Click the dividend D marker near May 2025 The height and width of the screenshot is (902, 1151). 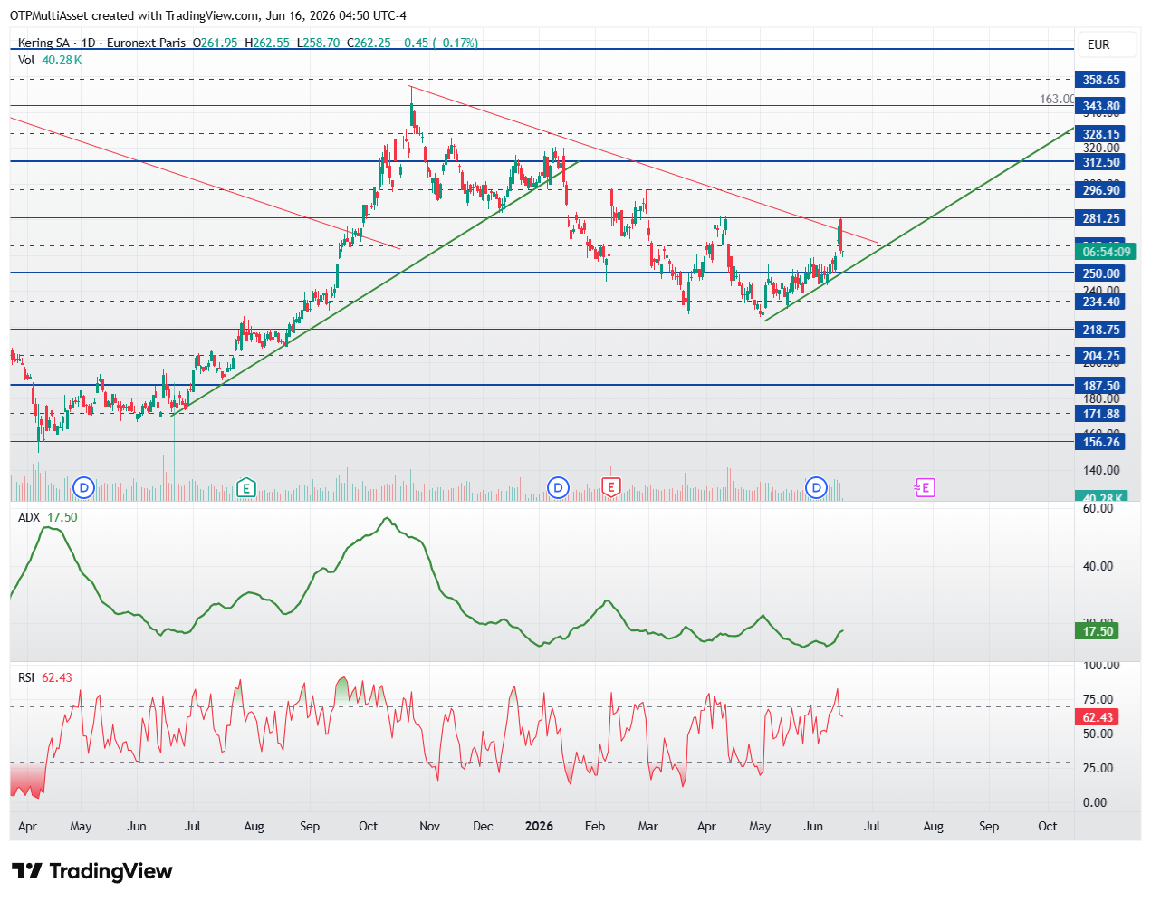84,488
